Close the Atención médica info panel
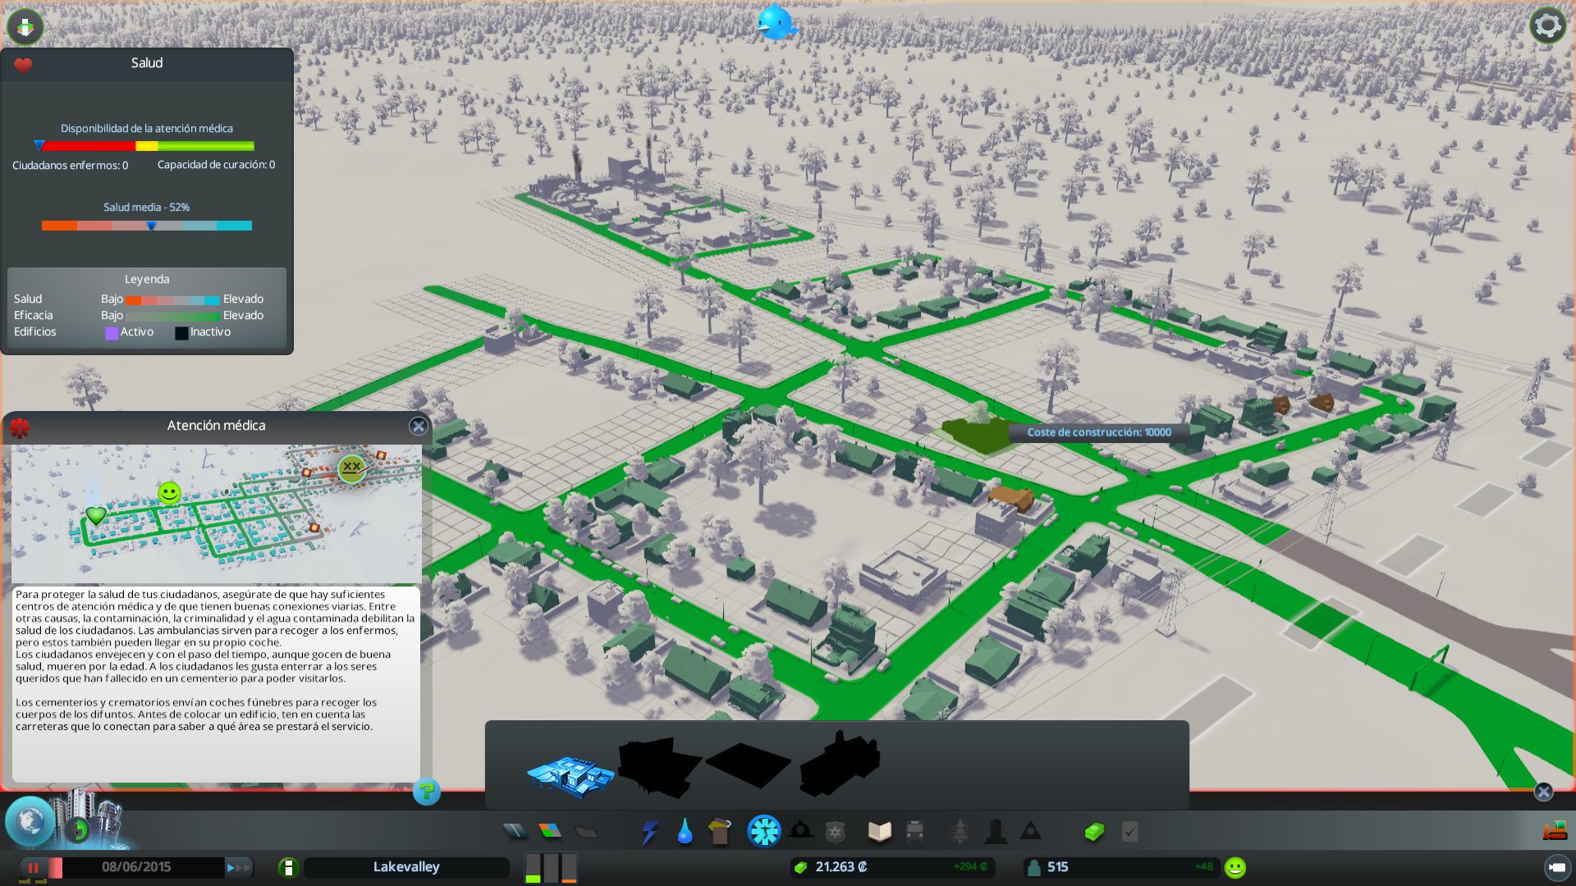Image resolution: width=1576 pixels, height=886 pixels. [x=419, y=426]
